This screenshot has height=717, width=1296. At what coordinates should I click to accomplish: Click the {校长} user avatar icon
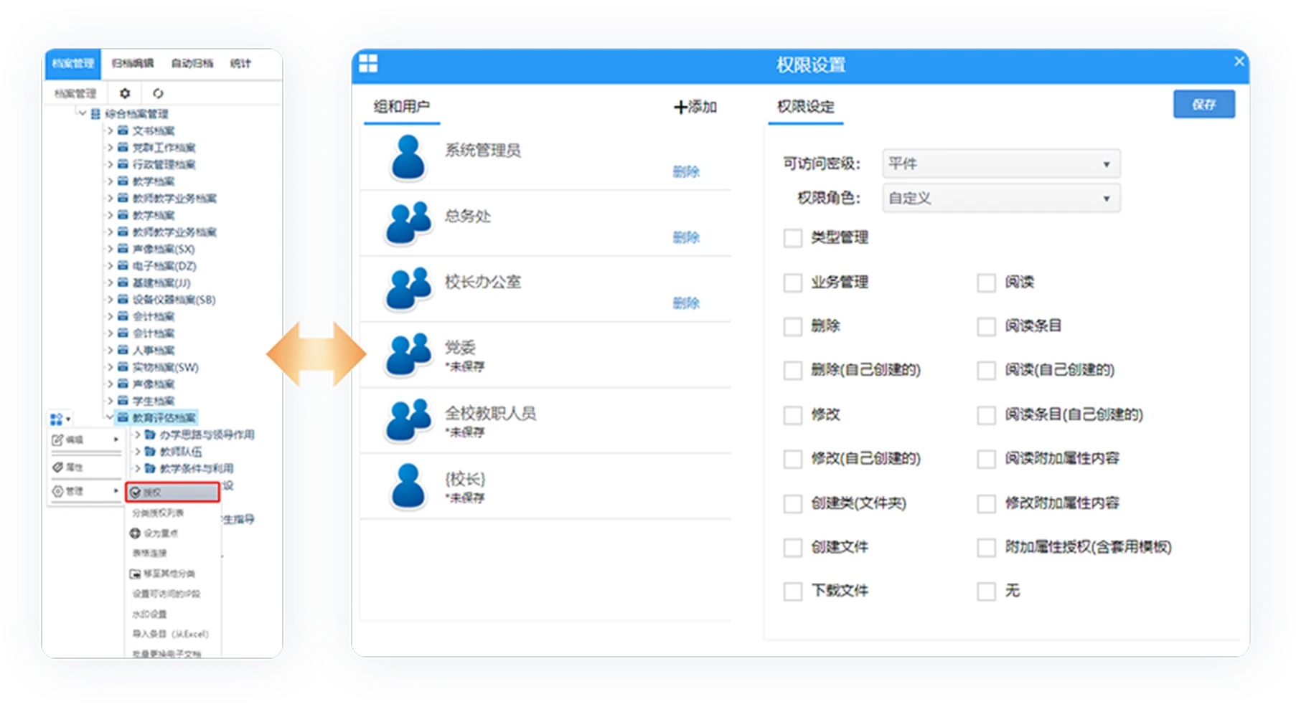pyautogui.click(x=408, y=485)
